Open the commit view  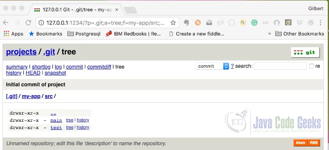click(75, 67)
